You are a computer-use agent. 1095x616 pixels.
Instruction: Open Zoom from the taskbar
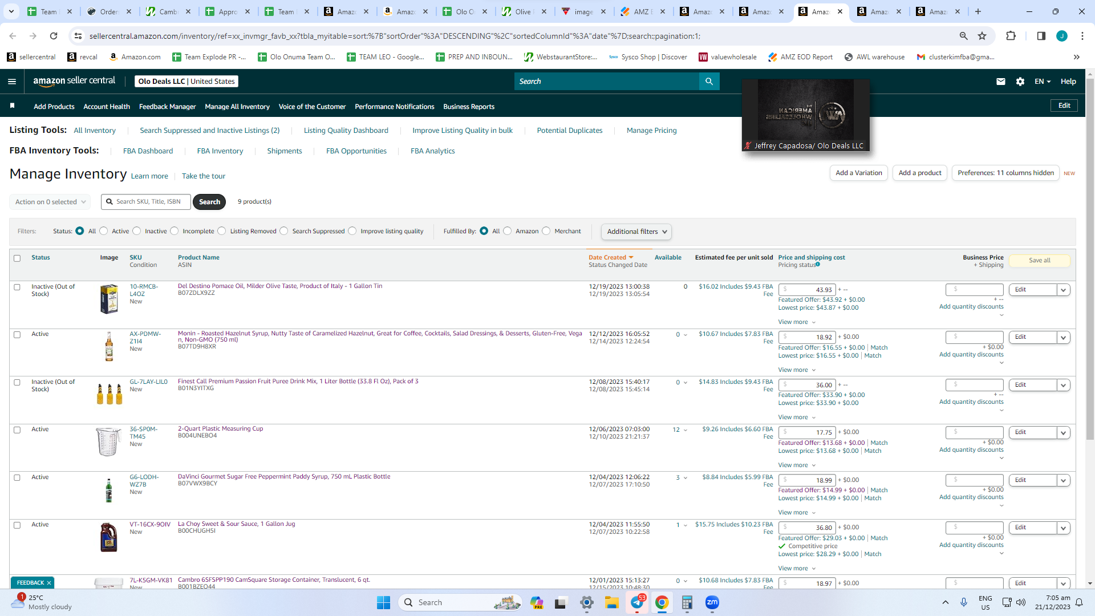(712, 602)
